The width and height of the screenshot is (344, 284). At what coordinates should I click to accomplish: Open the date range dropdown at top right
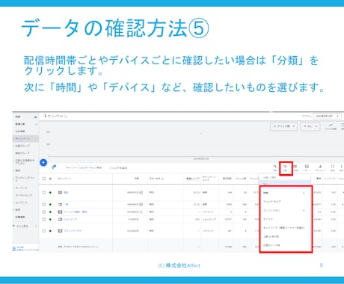(x=327, y=116)
